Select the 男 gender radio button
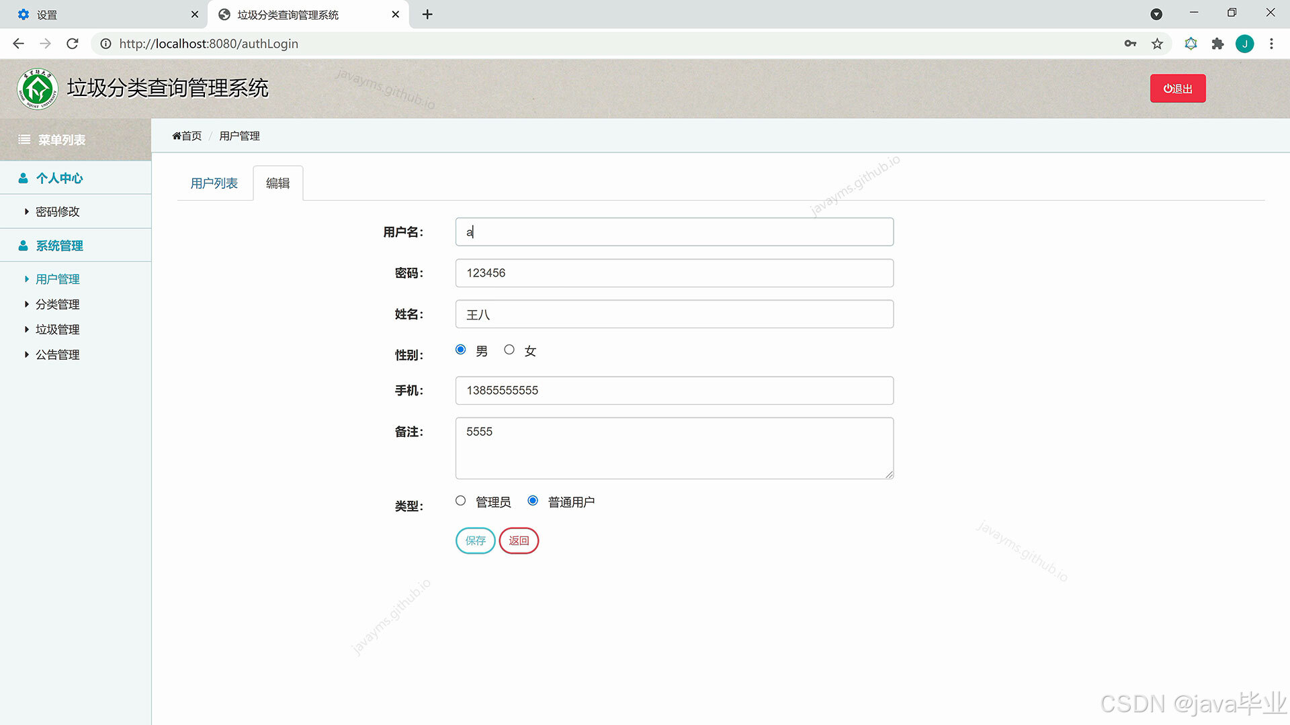 (460, 349)
